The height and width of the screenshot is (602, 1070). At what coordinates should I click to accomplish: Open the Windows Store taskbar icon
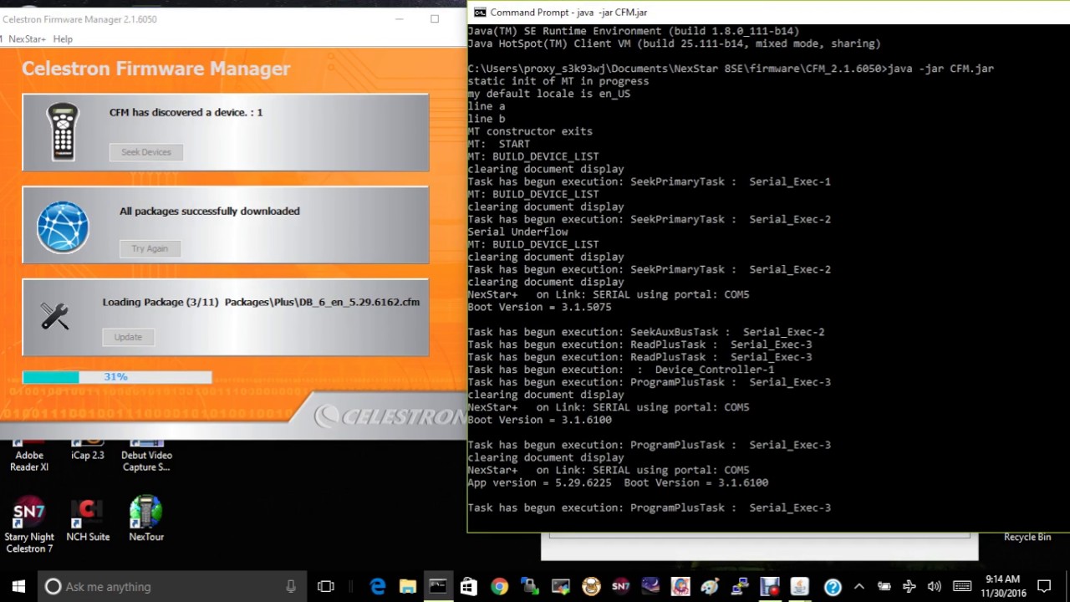(x=468, y=586)
